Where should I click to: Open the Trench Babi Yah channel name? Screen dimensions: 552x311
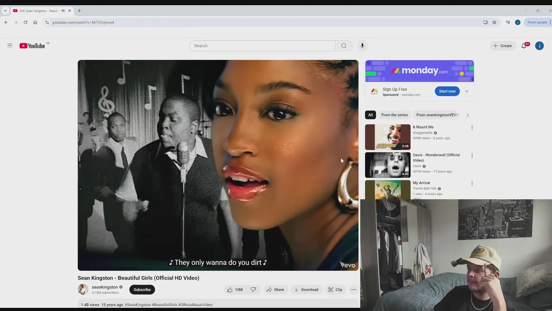pyautogui.click(x=425, y=189)
